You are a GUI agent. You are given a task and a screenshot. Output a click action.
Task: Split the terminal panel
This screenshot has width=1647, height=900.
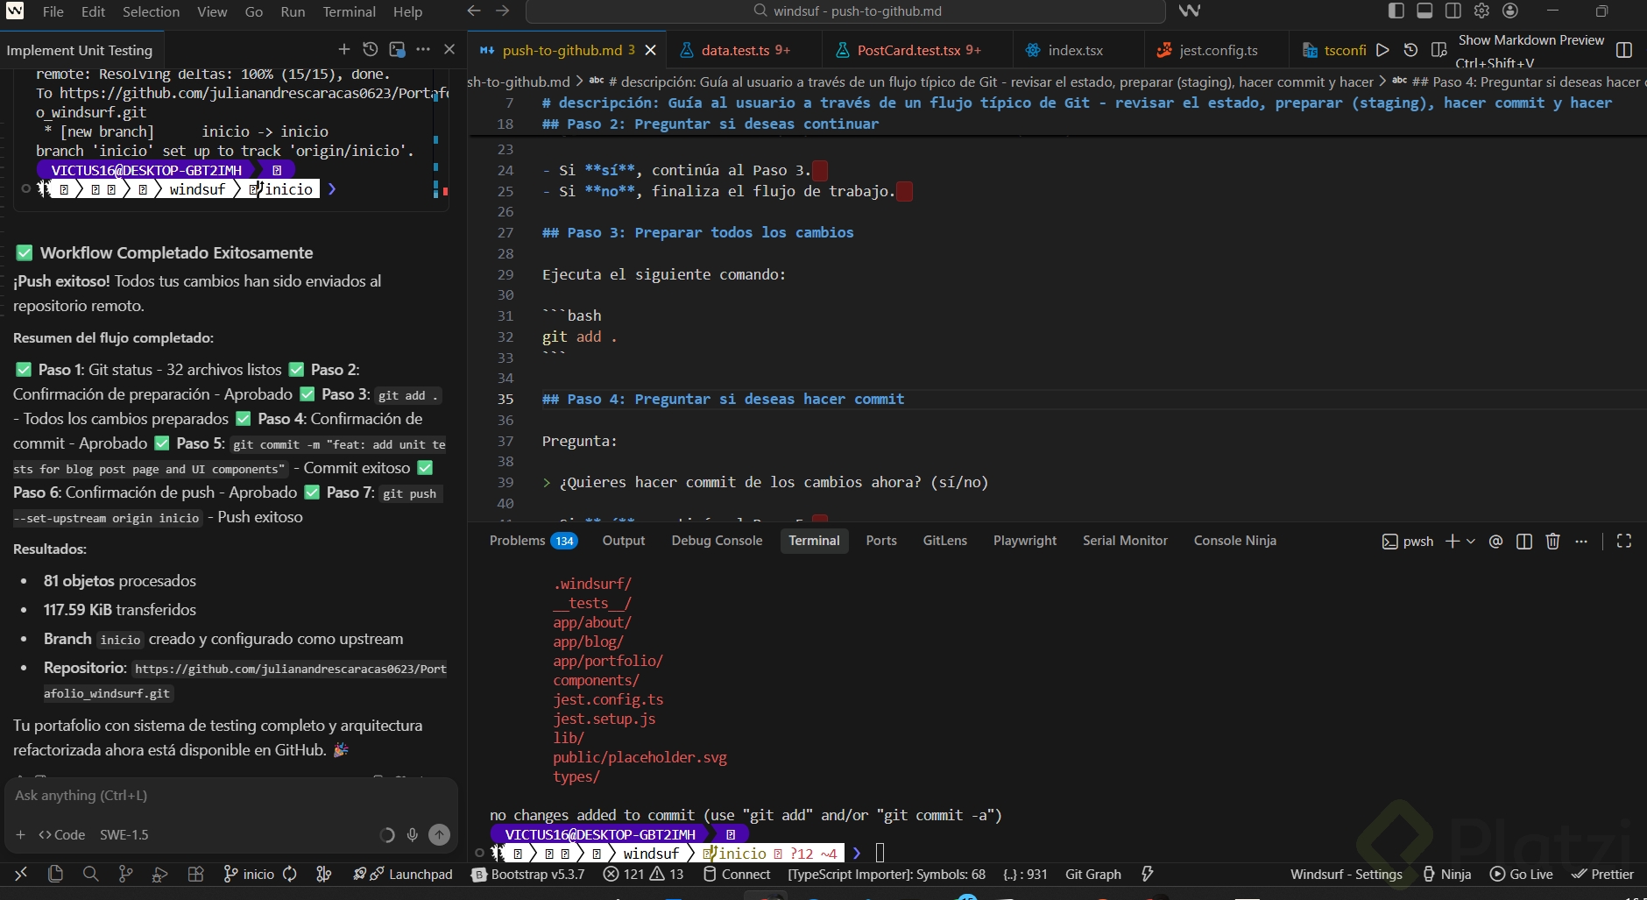(1524, 541)
